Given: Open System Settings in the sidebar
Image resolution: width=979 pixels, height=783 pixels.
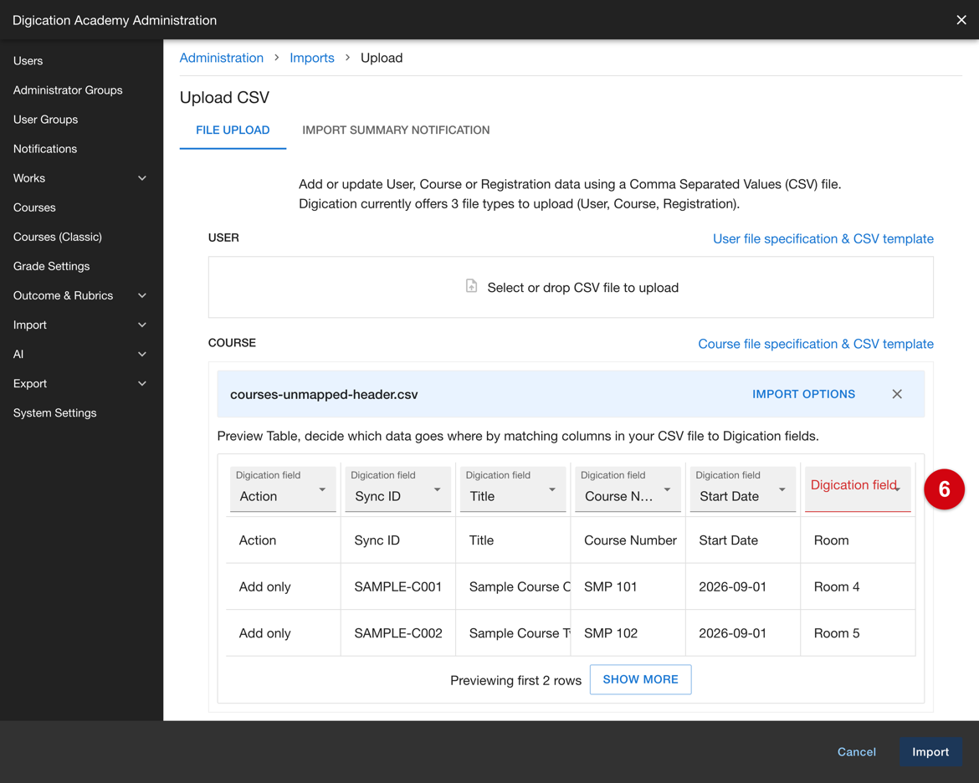Looking at the screenshot, I should (55, 412).
